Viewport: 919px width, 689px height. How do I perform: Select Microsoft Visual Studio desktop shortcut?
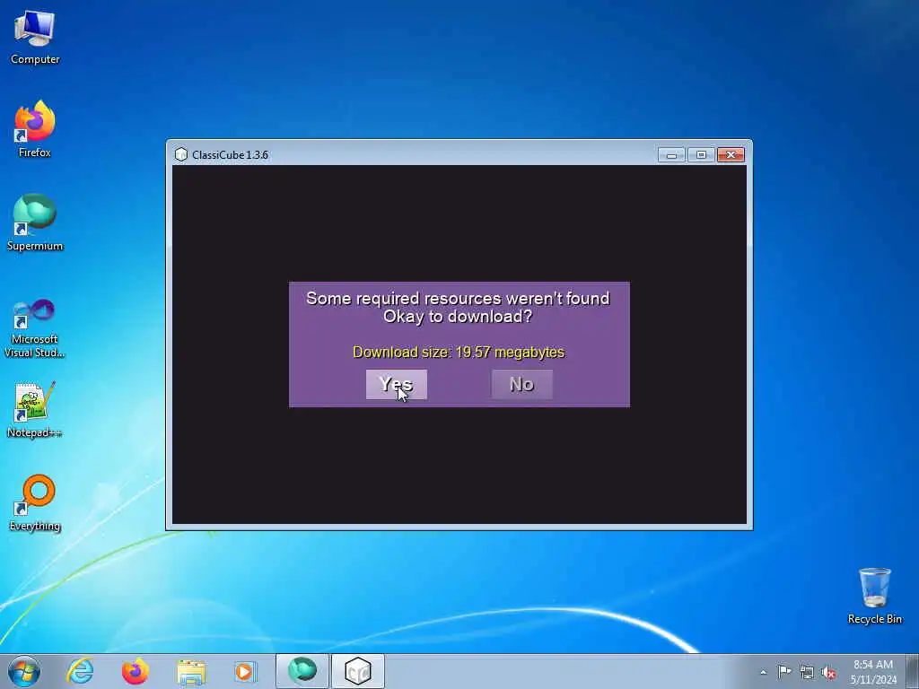(x=35, y=328)
